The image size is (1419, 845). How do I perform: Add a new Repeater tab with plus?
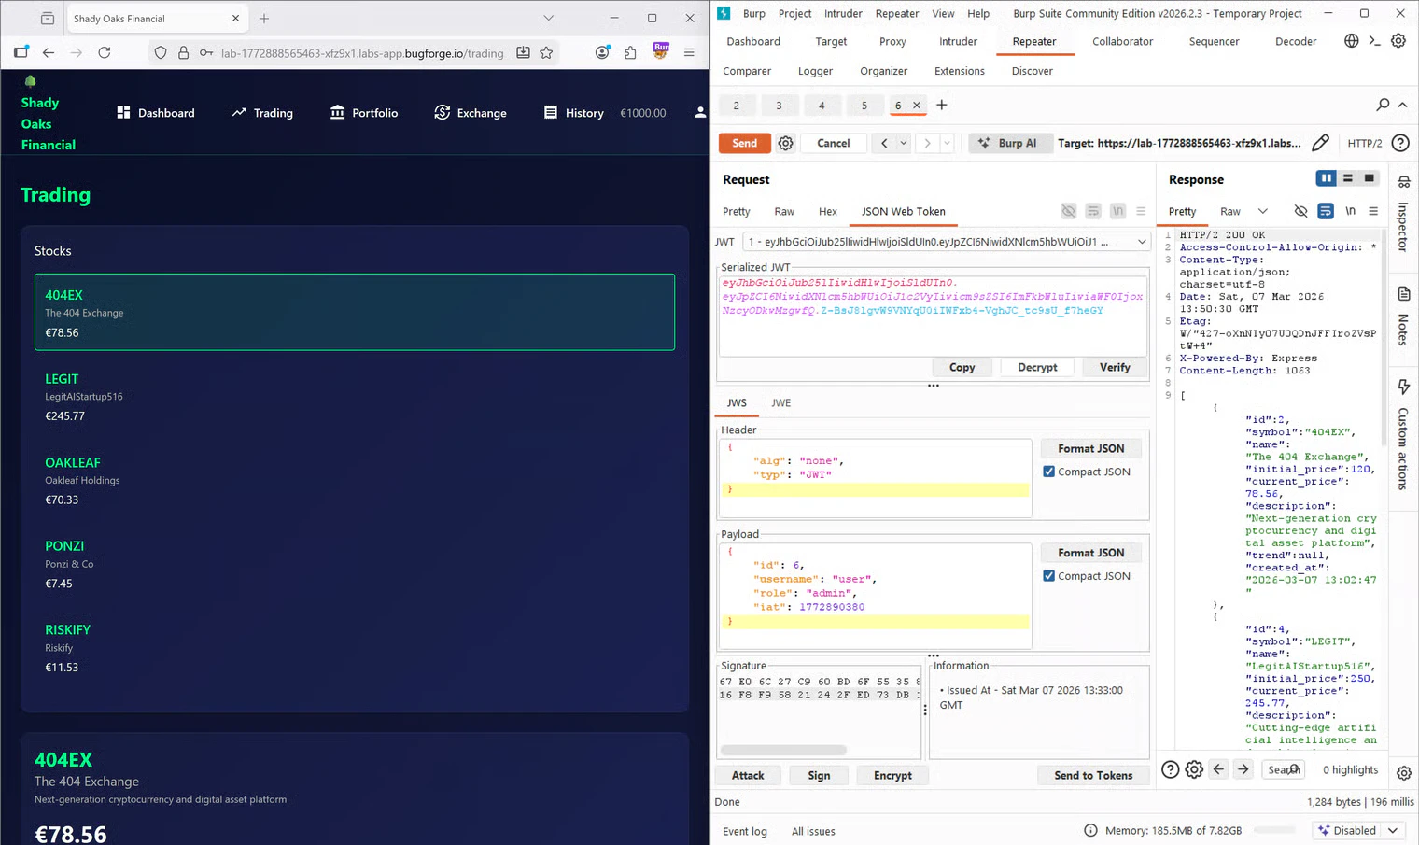pyautogui.click(x=942, y=105)
